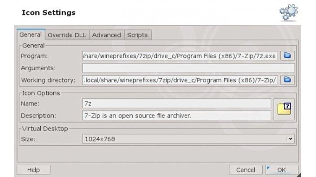
Task: Open the Override DLL tab
Action: tap(67, 35)
